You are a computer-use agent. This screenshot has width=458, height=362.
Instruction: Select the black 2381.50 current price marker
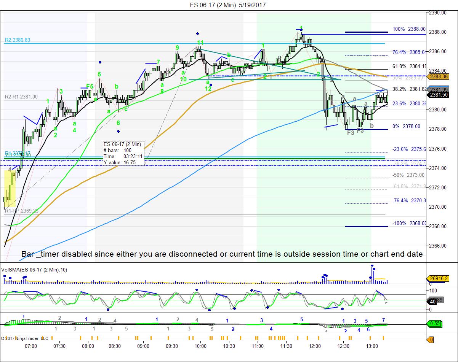[439, 95]
